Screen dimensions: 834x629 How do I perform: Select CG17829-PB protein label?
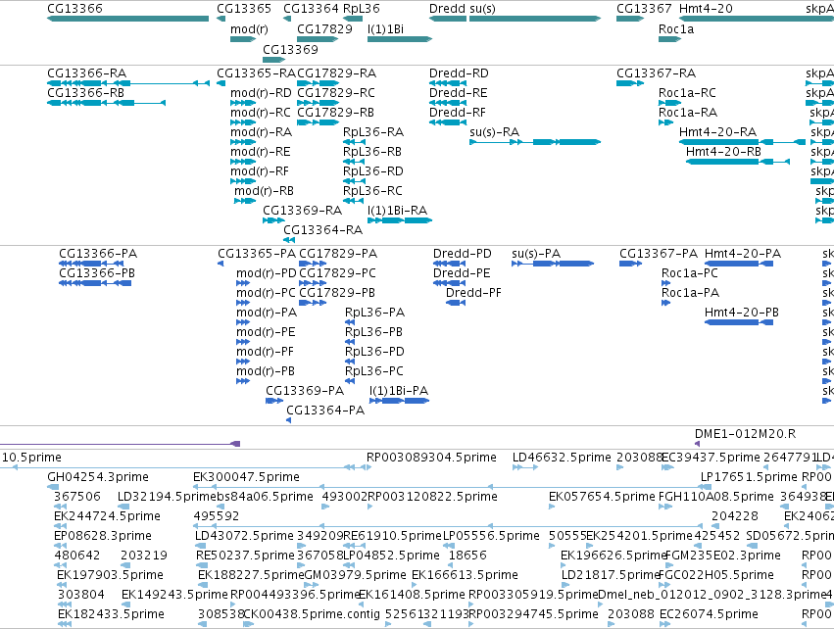[x=337, y=292]
